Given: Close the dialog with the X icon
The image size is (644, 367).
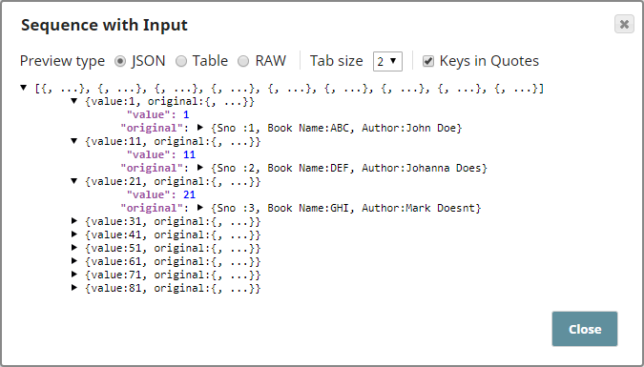Looking at the screenshot, I should (624, 24).
